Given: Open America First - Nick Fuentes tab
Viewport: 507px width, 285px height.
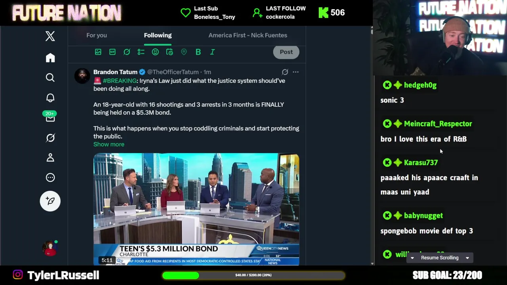Looking at the screenshot, I should point(248,35).
